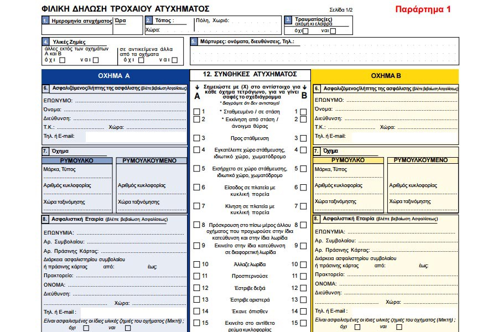Tick 'όχι' under Τραυματίας(ες)

(305, 31)
